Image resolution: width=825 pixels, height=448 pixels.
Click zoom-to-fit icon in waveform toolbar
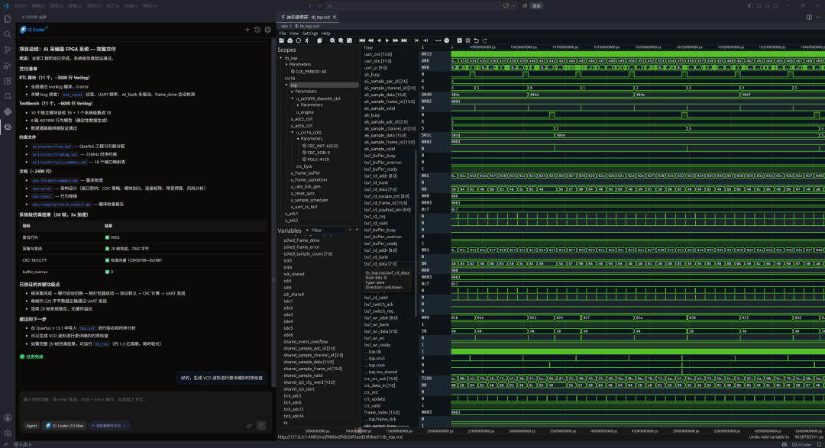pyautogui.click(x=349, y=40)
